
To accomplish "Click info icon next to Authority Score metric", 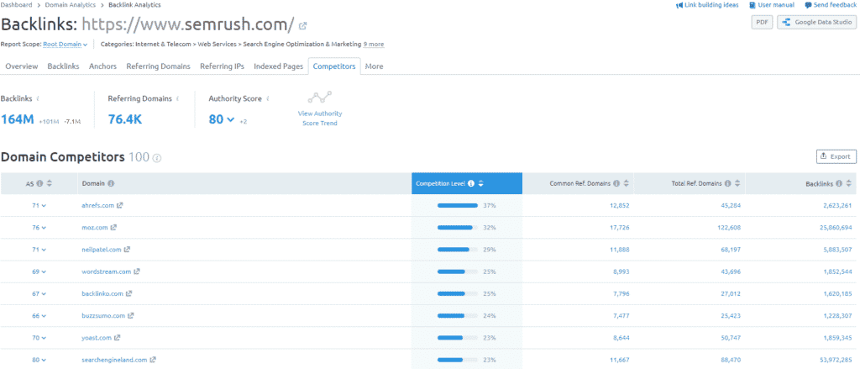I will click(x=268, y=99).
